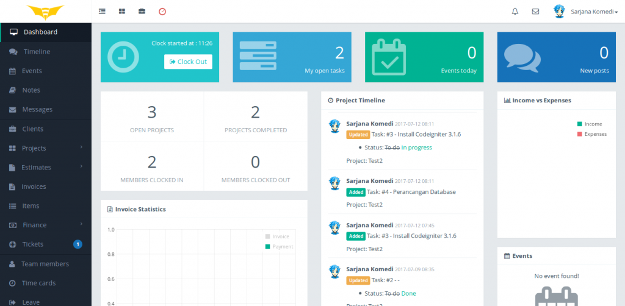Click the Leave exit icon
The height and width of the screenshot is (306, 625).
tap(13, 302)
